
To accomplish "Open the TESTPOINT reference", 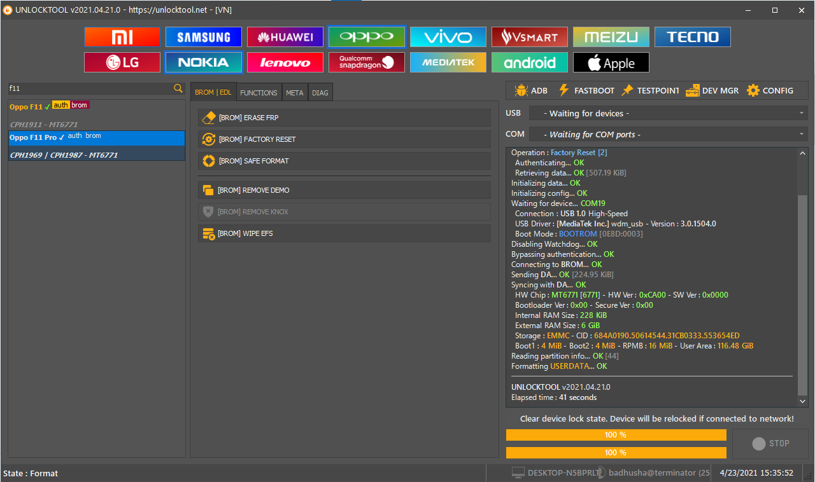I will point(650,90).
